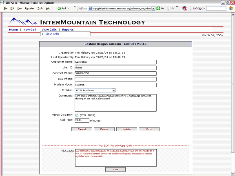Screen dimensions: 235x176
Task: Click the scrollbar down arrow
Action: point(233,174)
